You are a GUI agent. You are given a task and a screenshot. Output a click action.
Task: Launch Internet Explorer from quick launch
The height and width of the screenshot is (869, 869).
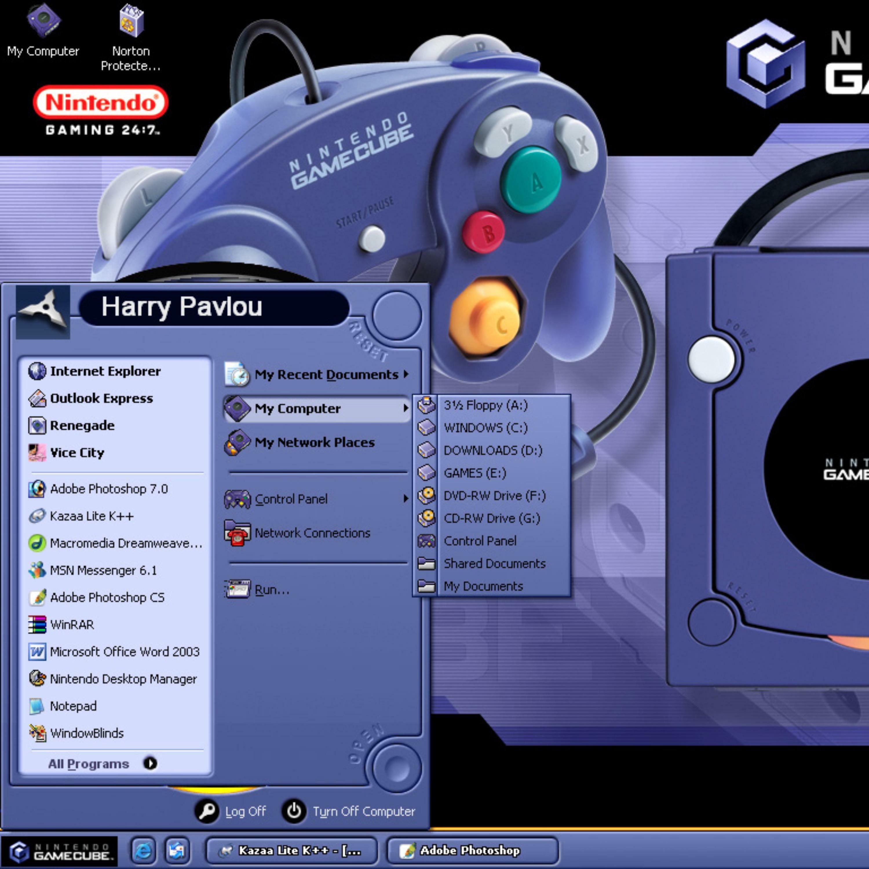[x=143, y=850]
